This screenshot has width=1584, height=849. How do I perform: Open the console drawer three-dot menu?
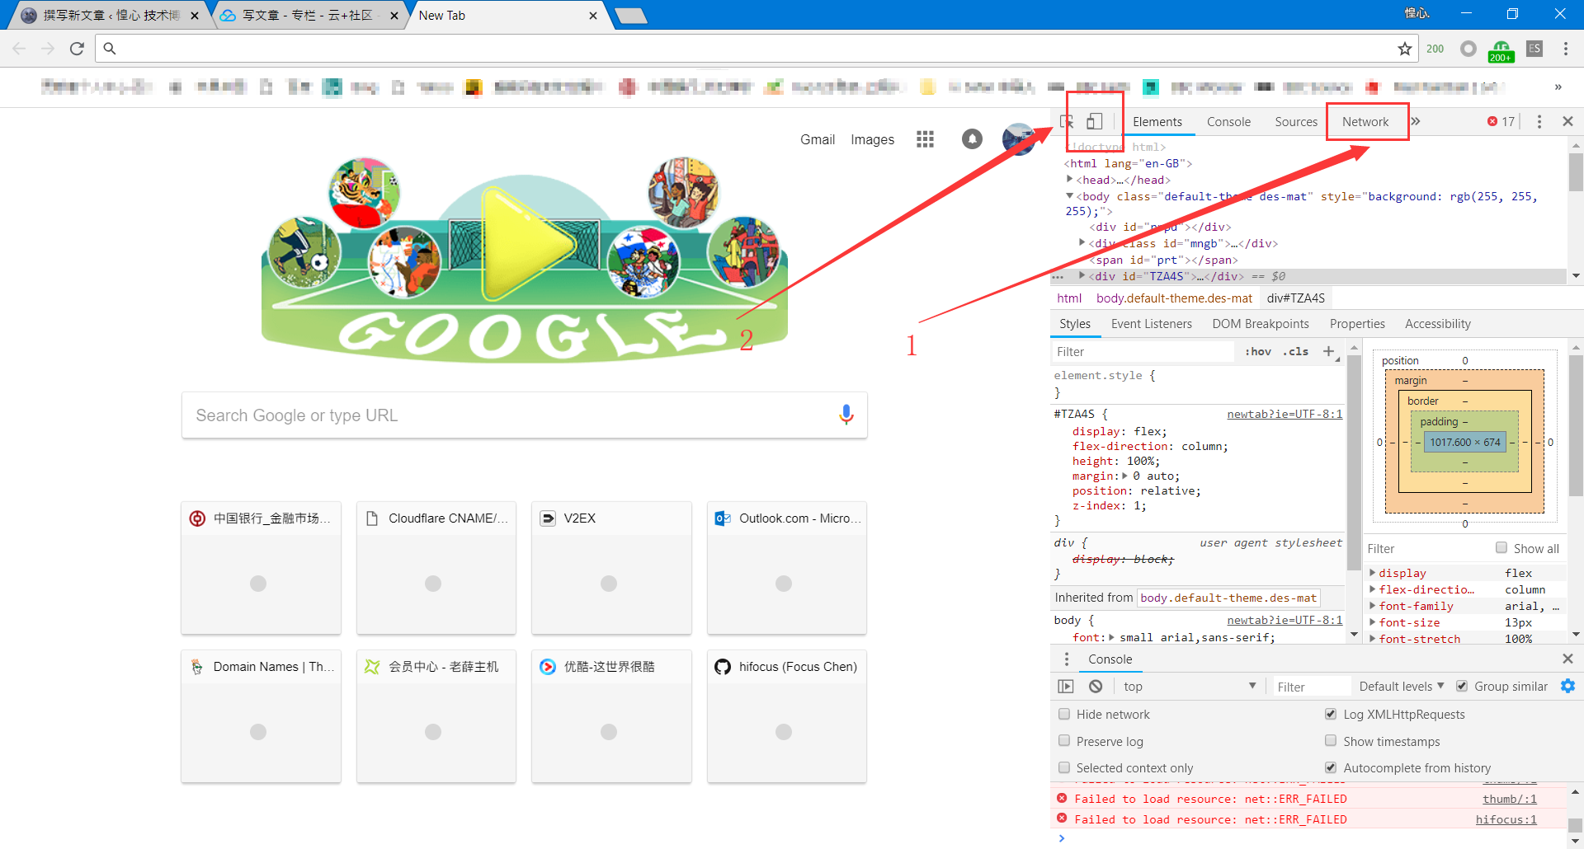tap(1067, 659)
